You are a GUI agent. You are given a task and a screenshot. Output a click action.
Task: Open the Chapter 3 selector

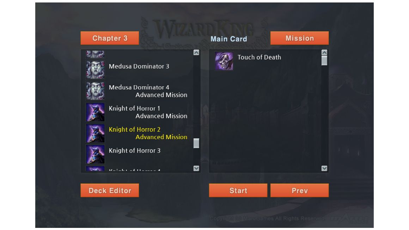(110, 38)
